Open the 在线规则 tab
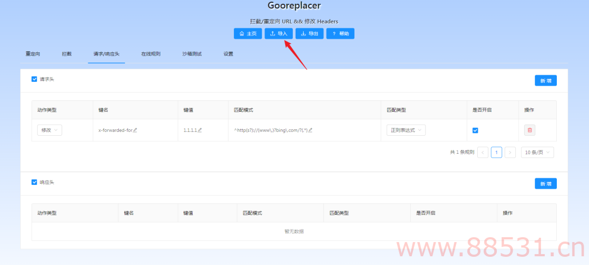This screenshot has width=589, height=265. coord(151,53)
